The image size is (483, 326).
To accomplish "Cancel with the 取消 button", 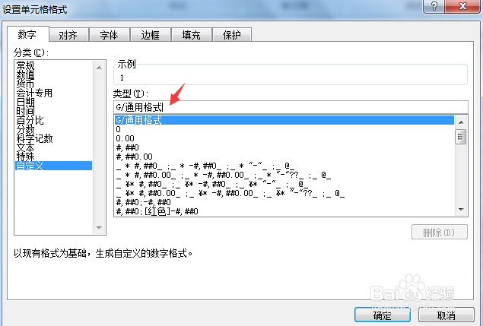I will point(446,315).
